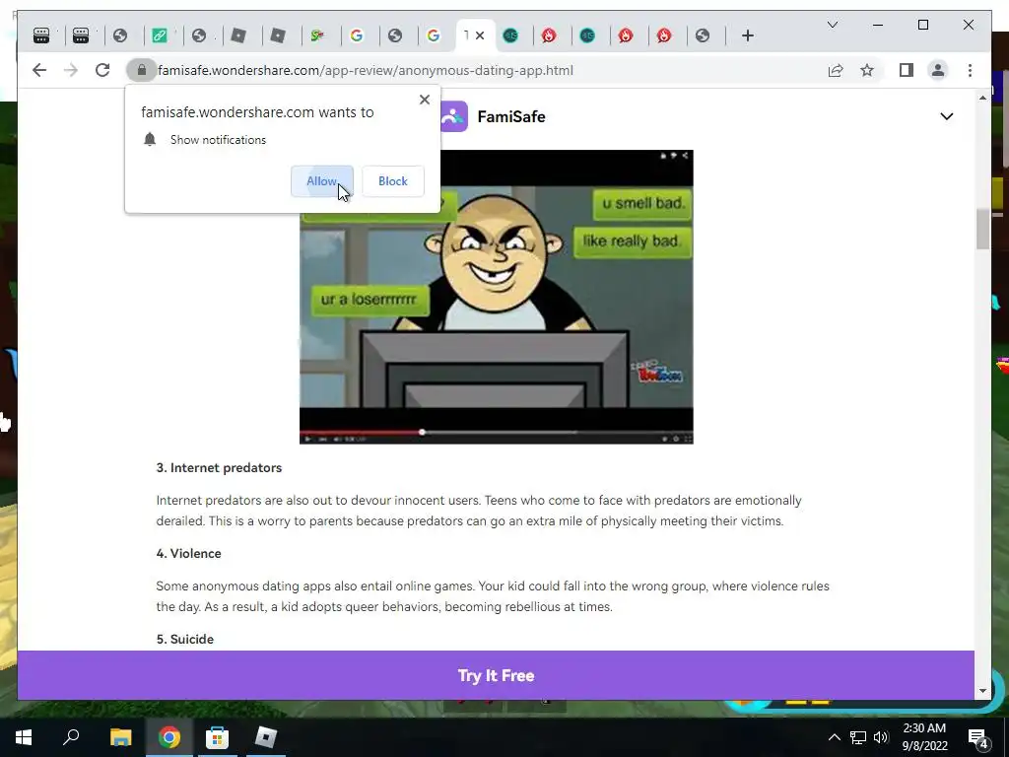Dismiss the notification permission popup
Image resolution: width=1009 pixels, height=757 pixels.
[x=424, y=100]
